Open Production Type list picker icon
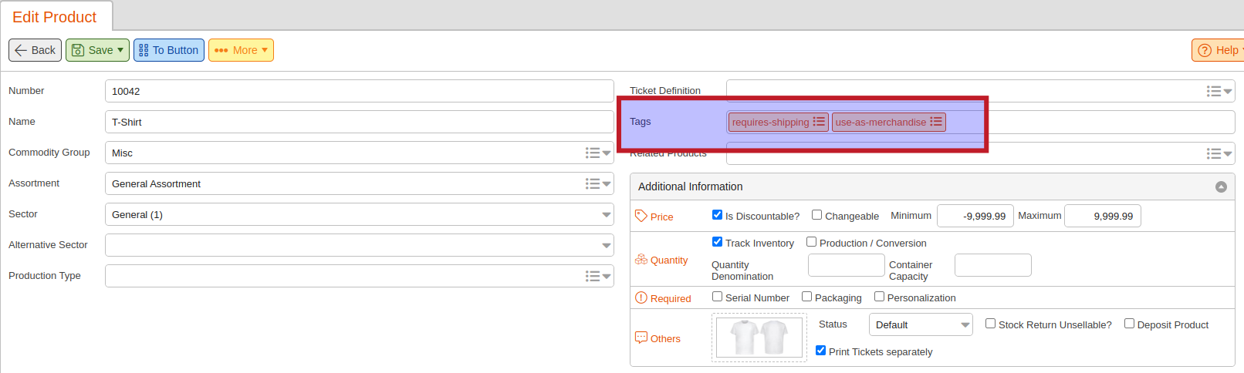This screenshot has height=373, width=1244. point(597,276)
